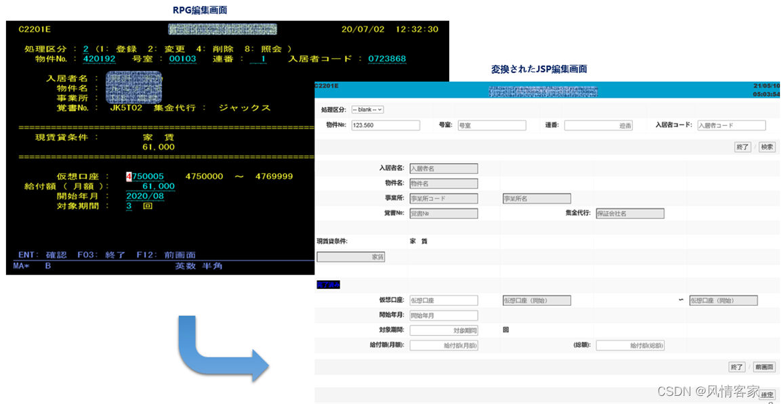Click the 終了 button beside 前画面
Viewport: 784px width, 404px height.
[737, 367]
